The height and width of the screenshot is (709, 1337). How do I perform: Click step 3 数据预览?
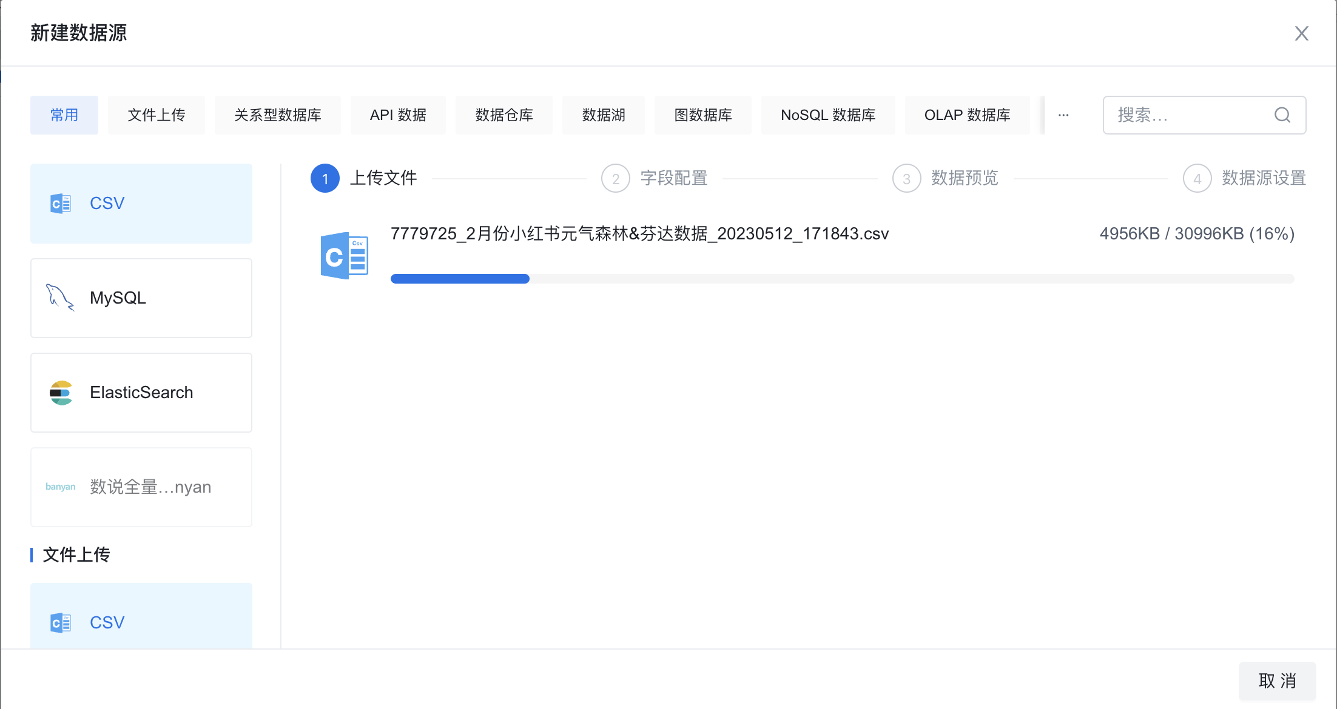(945, 179)
